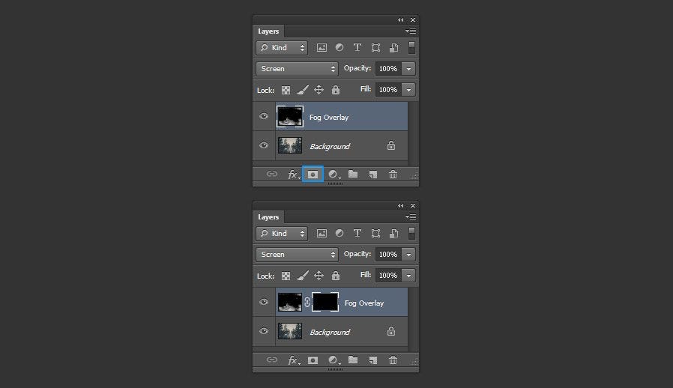Click link layers icon in upper panel

pos(272,174)
